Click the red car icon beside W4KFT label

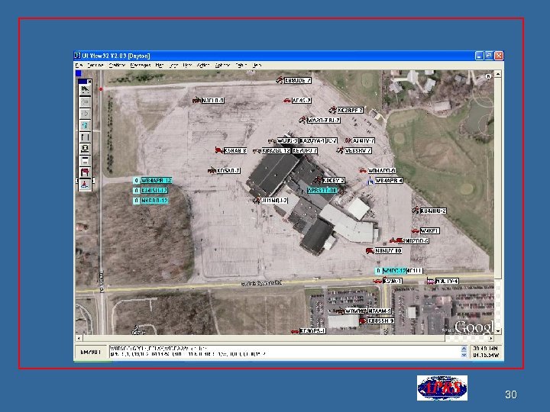pos(416,230)
